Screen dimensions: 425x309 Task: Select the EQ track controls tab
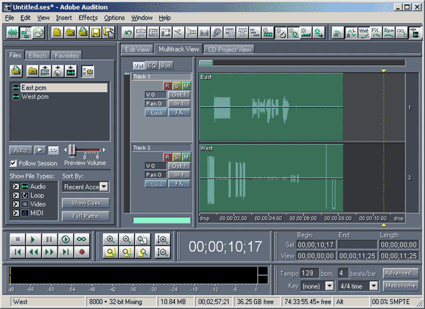pyautogui.click(x=152, y=65)
